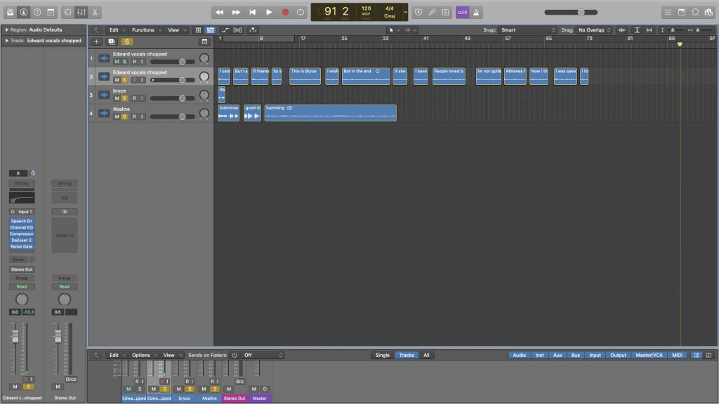Open the scissors Editors button
Screen dimensions: 719x404
(x=95, y=13)
